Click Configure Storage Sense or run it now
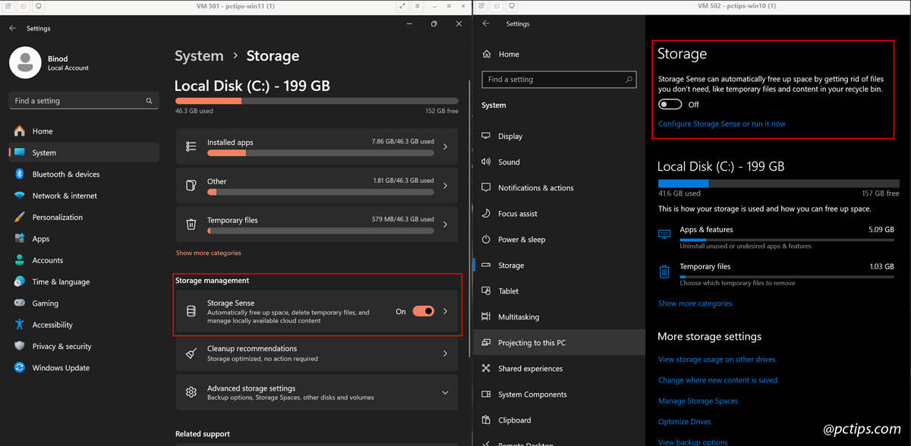 721,124
